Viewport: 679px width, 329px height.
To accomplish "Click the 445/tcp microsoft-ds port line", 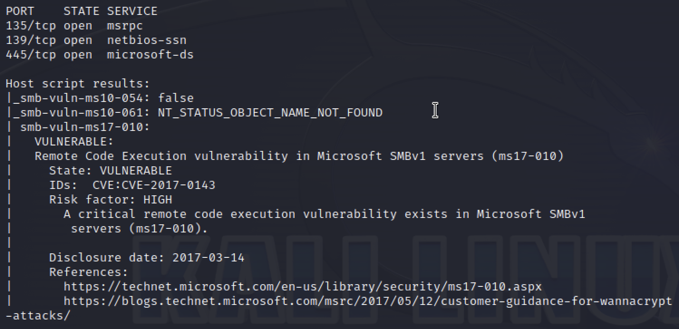I will [100, 55].
